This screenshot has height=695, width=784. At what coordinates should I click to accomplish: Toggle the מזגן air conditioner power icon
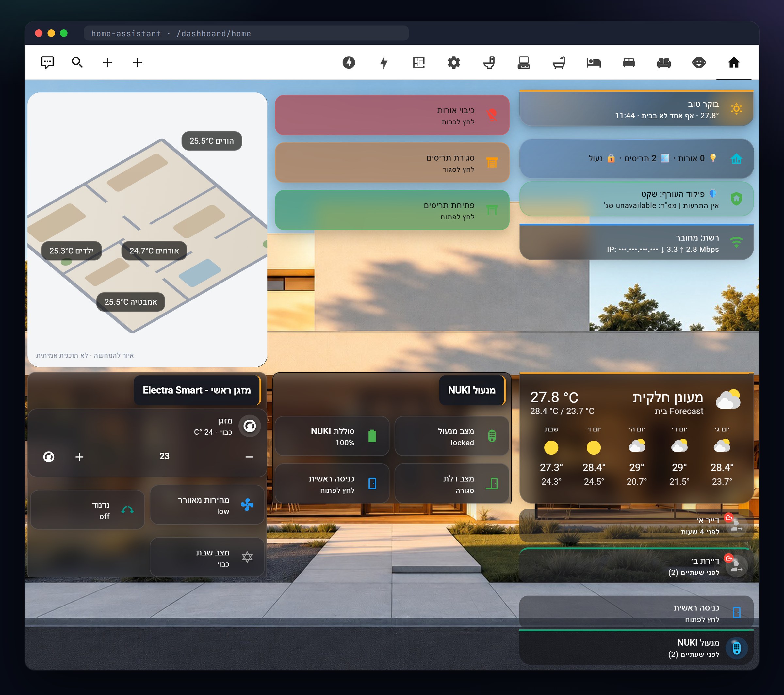(250, 426)
